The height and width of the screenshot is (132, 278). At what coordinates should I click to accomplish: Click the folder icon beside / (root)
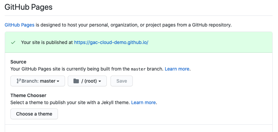76,81
